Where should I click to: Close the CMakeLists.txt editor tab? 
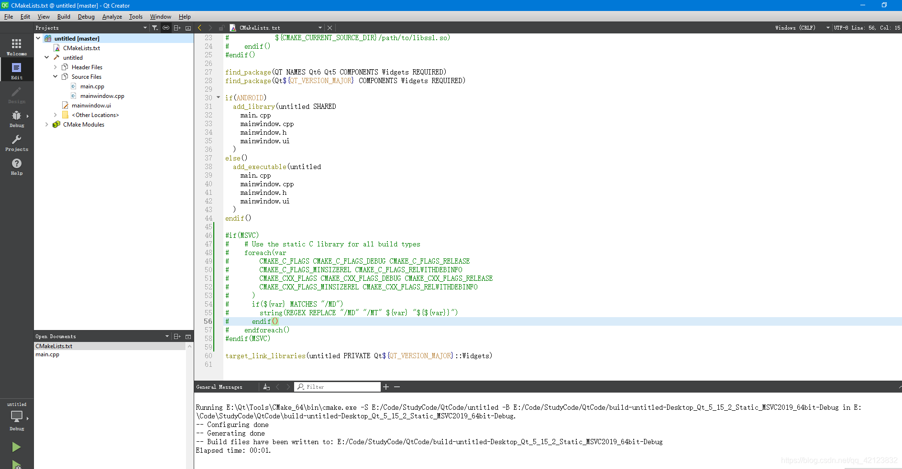[330, 28]
